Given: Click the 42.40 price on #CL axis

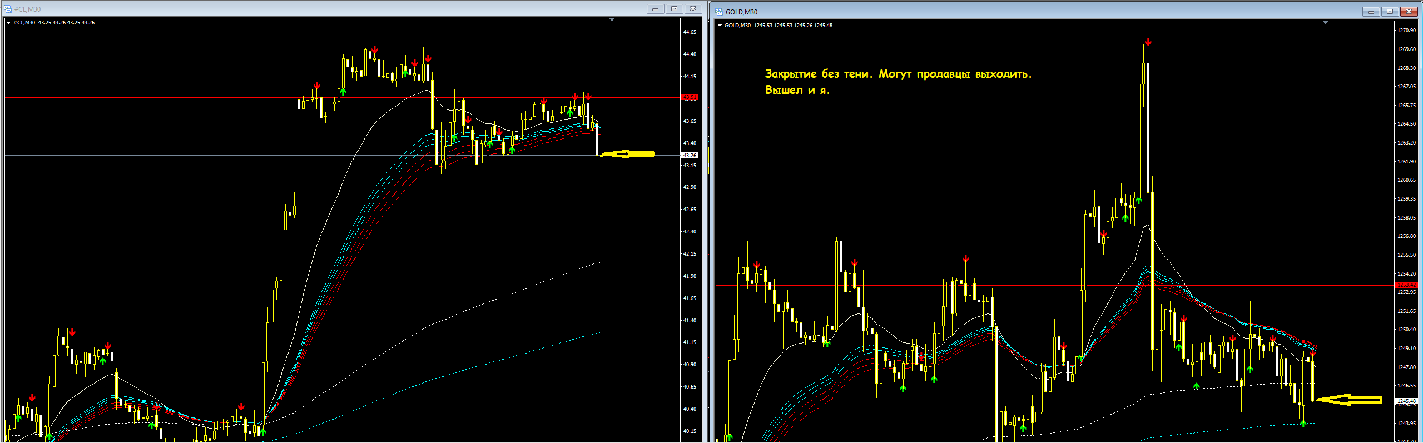Looking at the screenshot, I should pos(690,232).
